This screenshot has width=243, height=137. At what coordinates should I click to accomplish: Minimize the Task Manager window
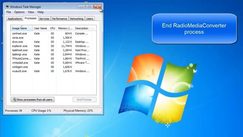[x=81, y=7]
